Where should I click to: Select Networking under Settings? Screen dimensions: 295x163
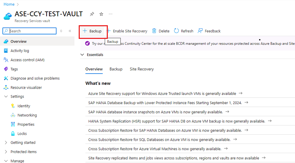27,115
